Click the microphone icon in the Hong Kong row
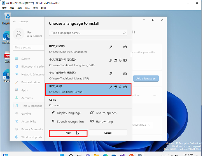 click(x=120, y=60)
